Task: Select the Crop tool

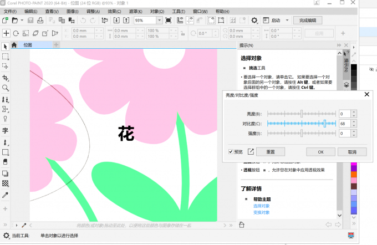Action: click(6, 78)
